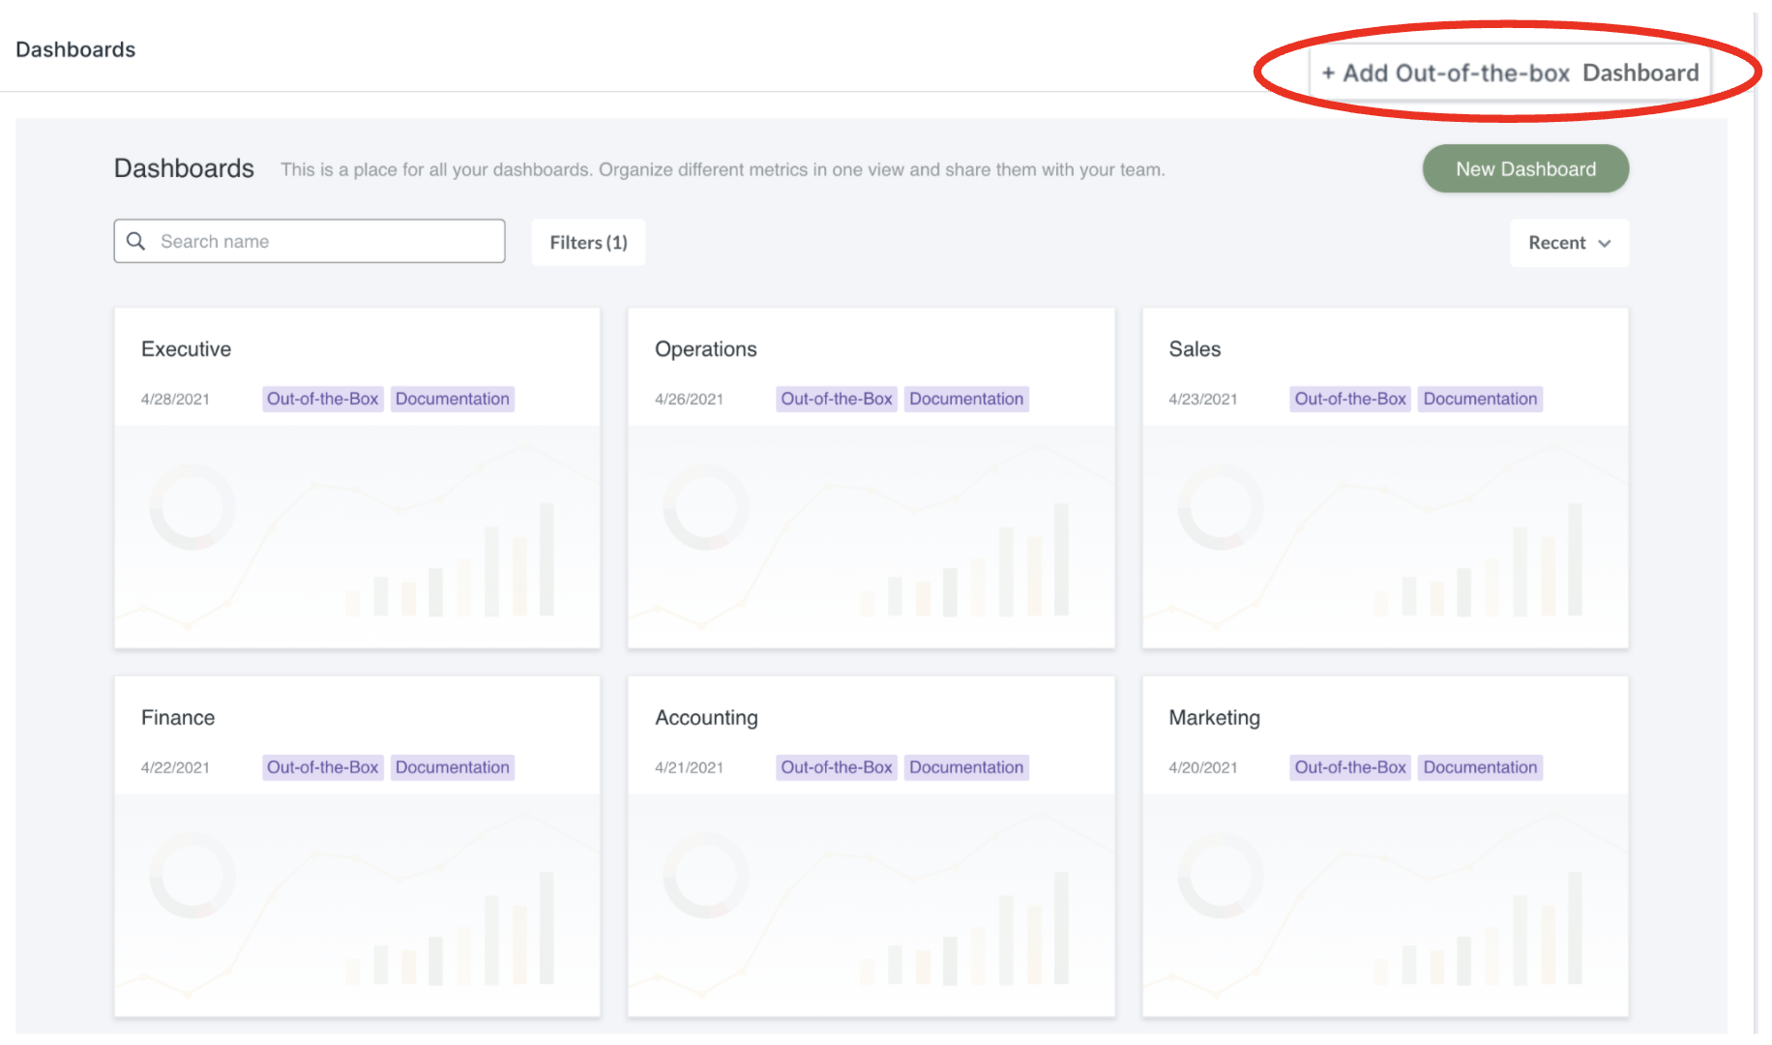
Task: Open the Filters (1) panel
Action: [x=588, y=242]
